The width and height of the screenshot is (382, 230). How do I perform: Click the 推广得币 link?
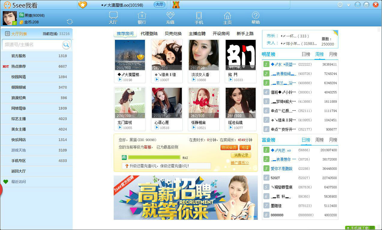(240, 163)
